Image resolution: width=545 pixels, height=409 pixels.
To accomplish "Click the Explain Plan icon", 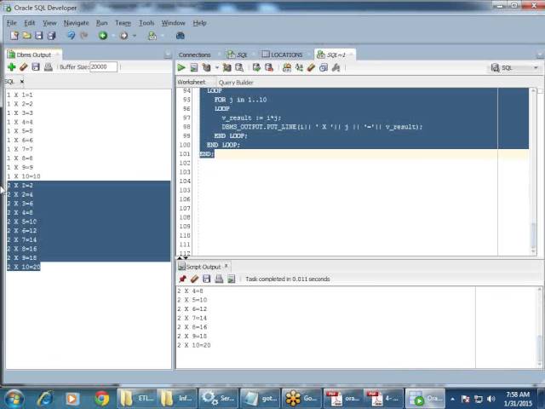I will 206,68.
